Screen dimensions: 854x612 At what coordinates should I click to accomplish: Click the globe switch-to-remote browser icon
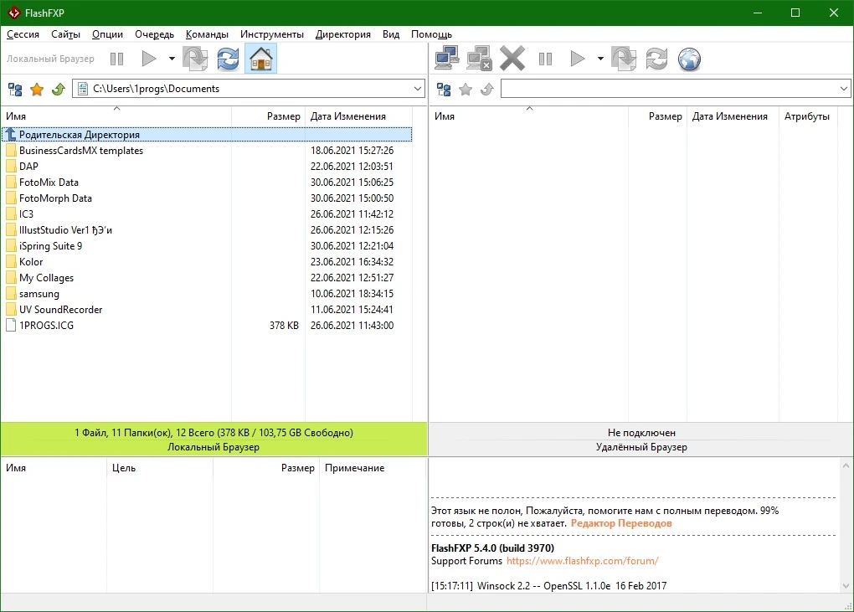pos(689,59)
